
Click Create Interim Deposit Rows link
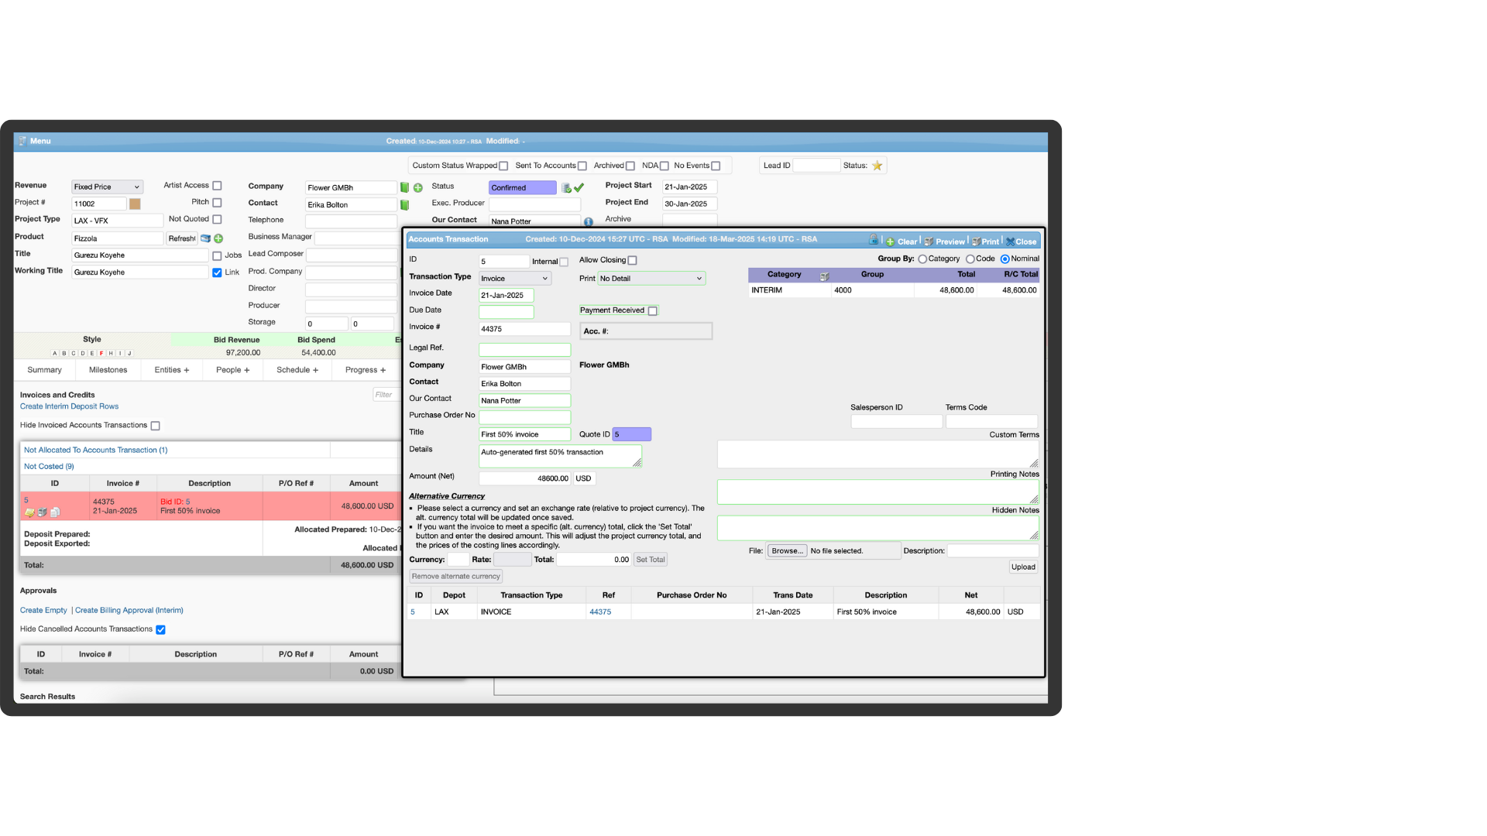[x=69, y=406]
